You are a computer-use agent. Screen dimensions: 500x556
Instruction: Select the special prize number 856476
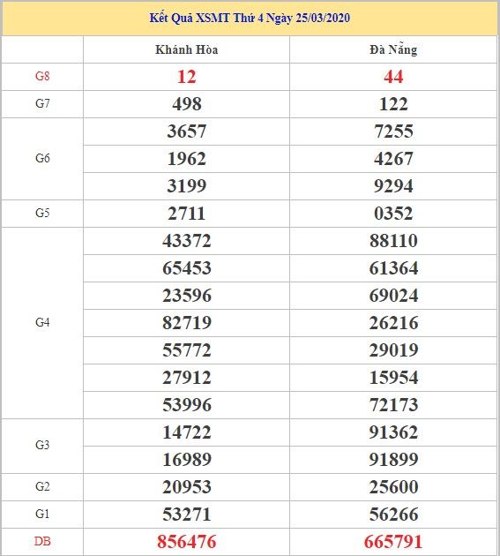pyautogui.click(x=187, y=542)
